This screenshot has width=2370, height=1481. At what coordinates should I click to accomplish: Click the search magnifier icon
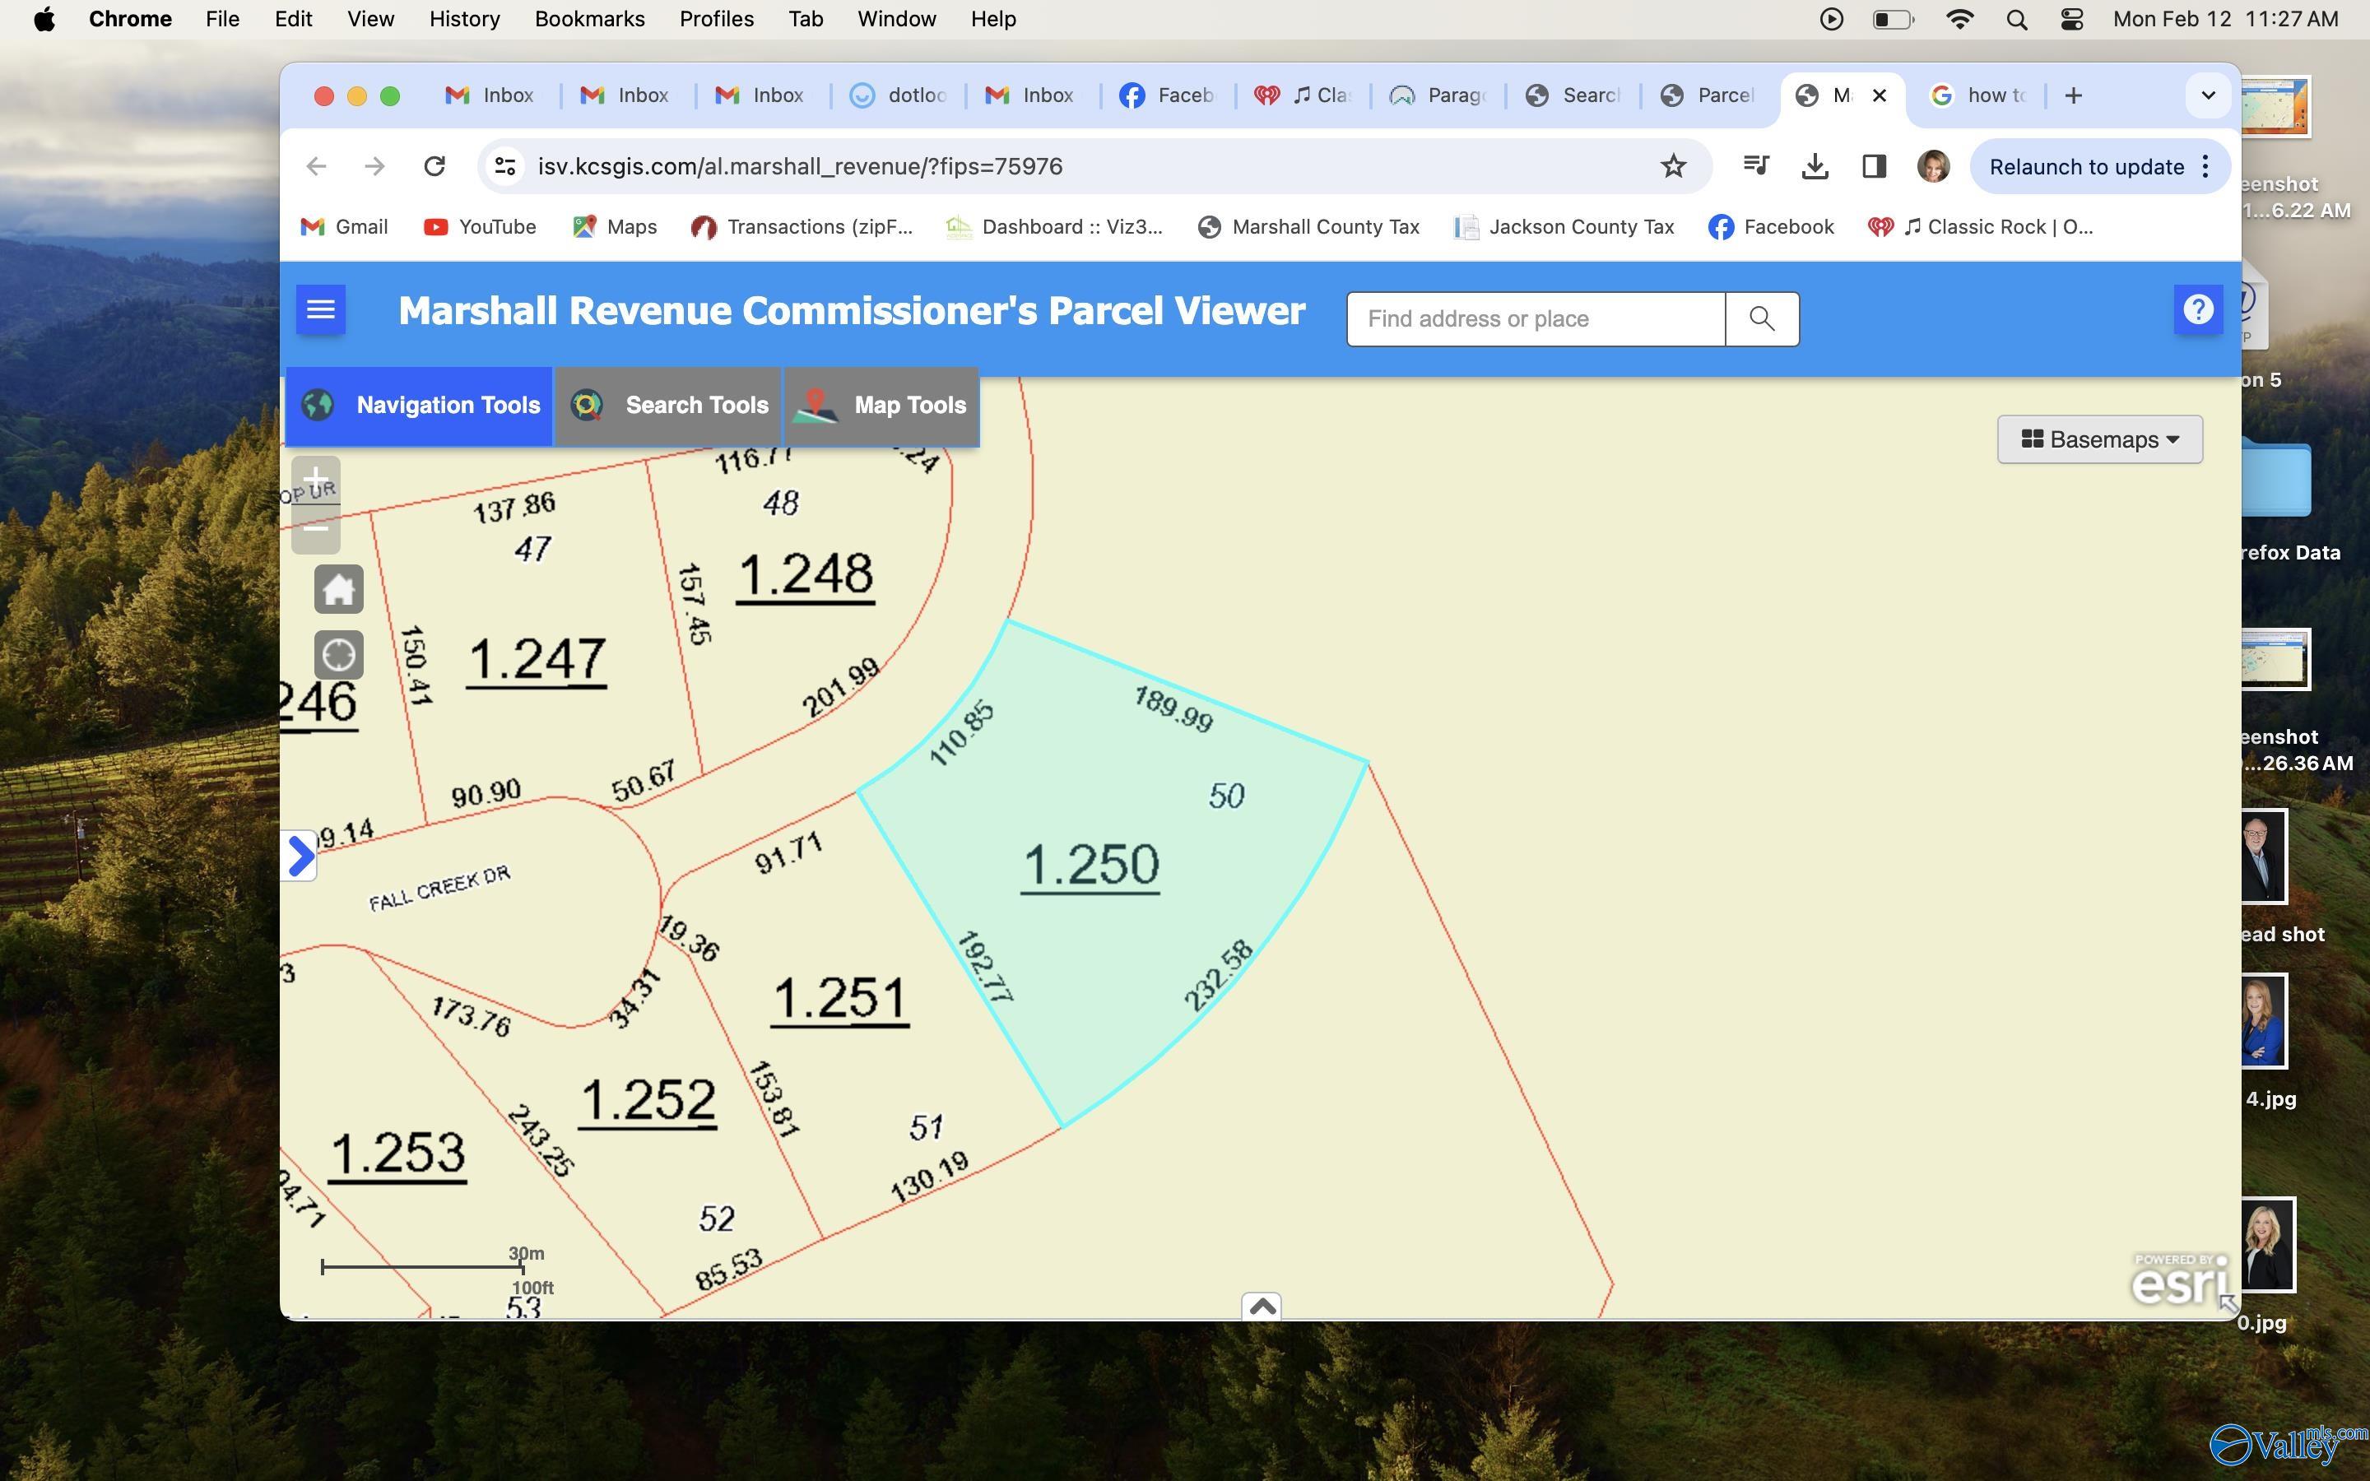1761,318
